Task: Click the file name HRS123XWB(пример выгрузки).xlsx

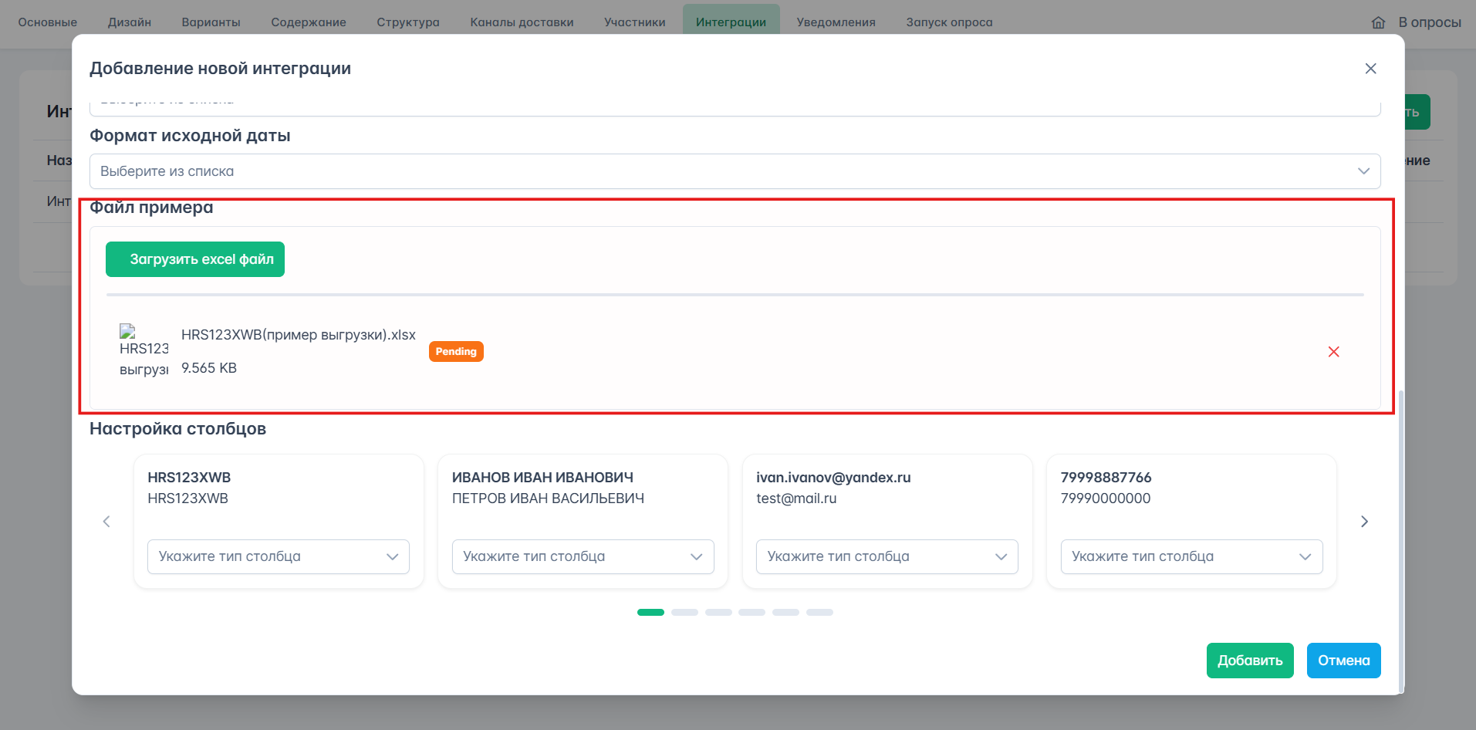Action: coord(299,335)
